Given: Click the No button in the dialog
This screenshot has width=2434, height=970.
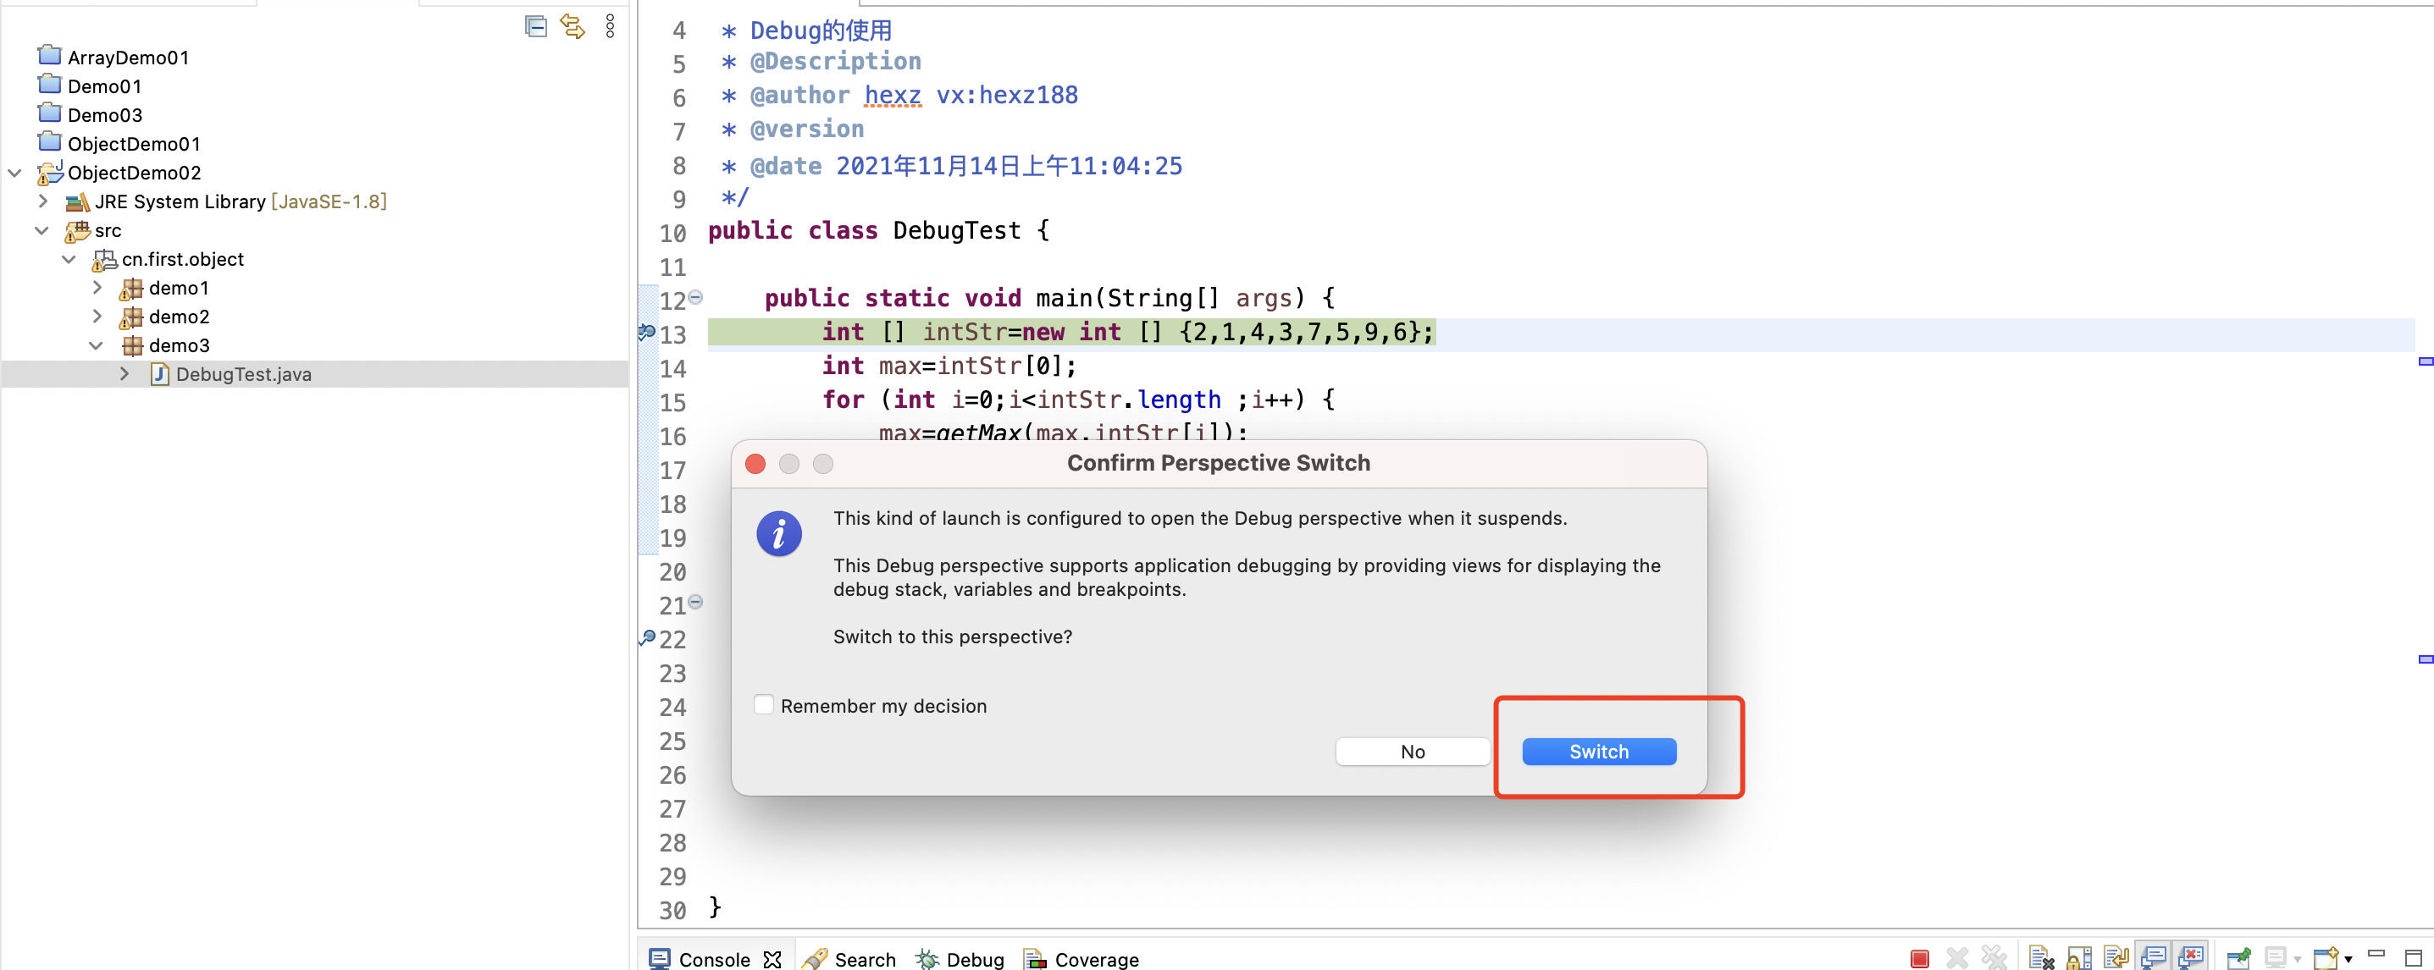Looking at the screenshot, I should point(1412,751).
